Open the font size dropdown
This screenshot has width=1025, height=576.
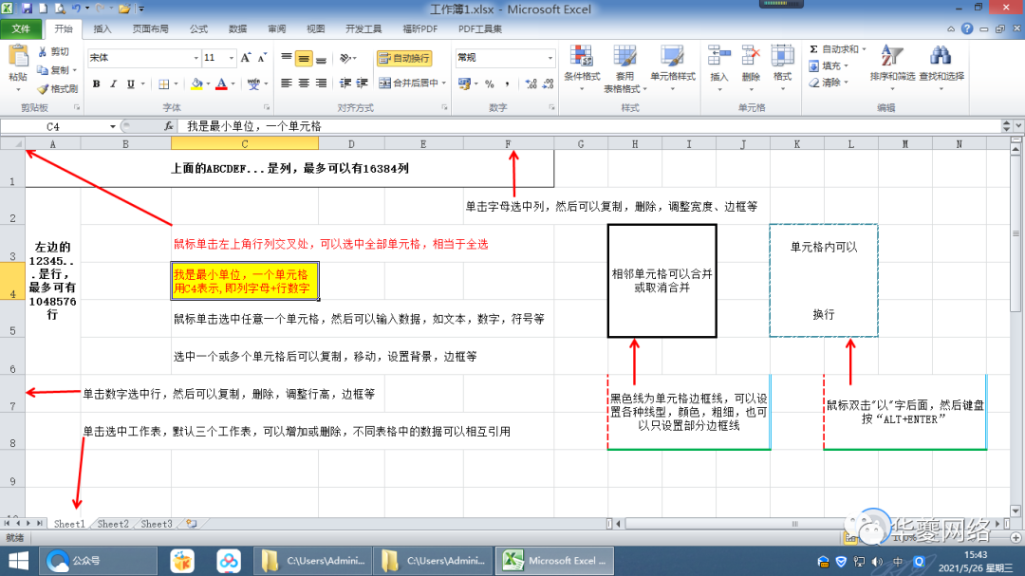pyautogui.click(x=231, y=58)
